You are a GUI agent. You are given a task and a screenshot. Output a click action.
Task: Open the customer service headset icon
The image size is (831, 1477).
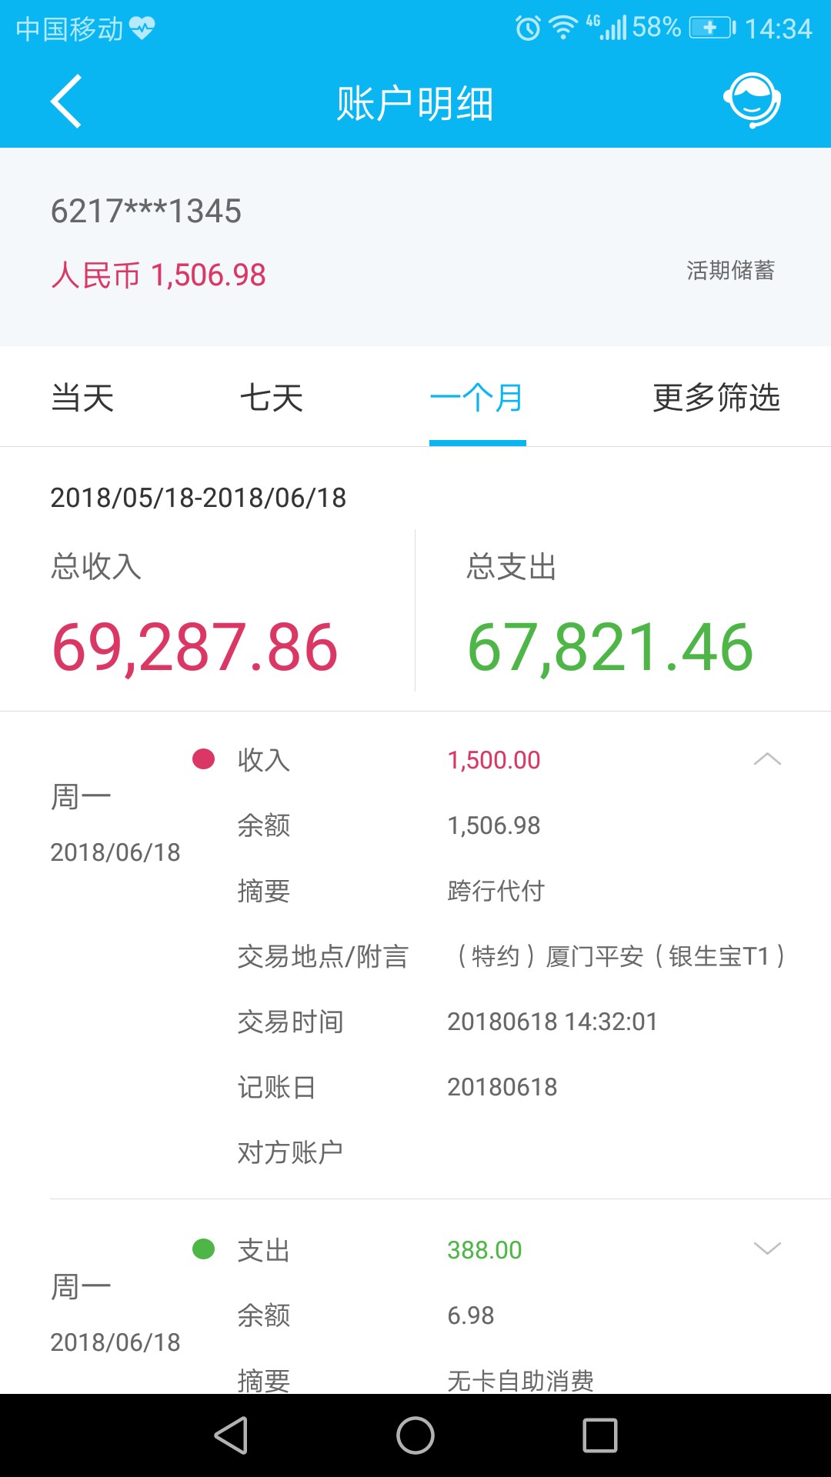tap(752, 101)
